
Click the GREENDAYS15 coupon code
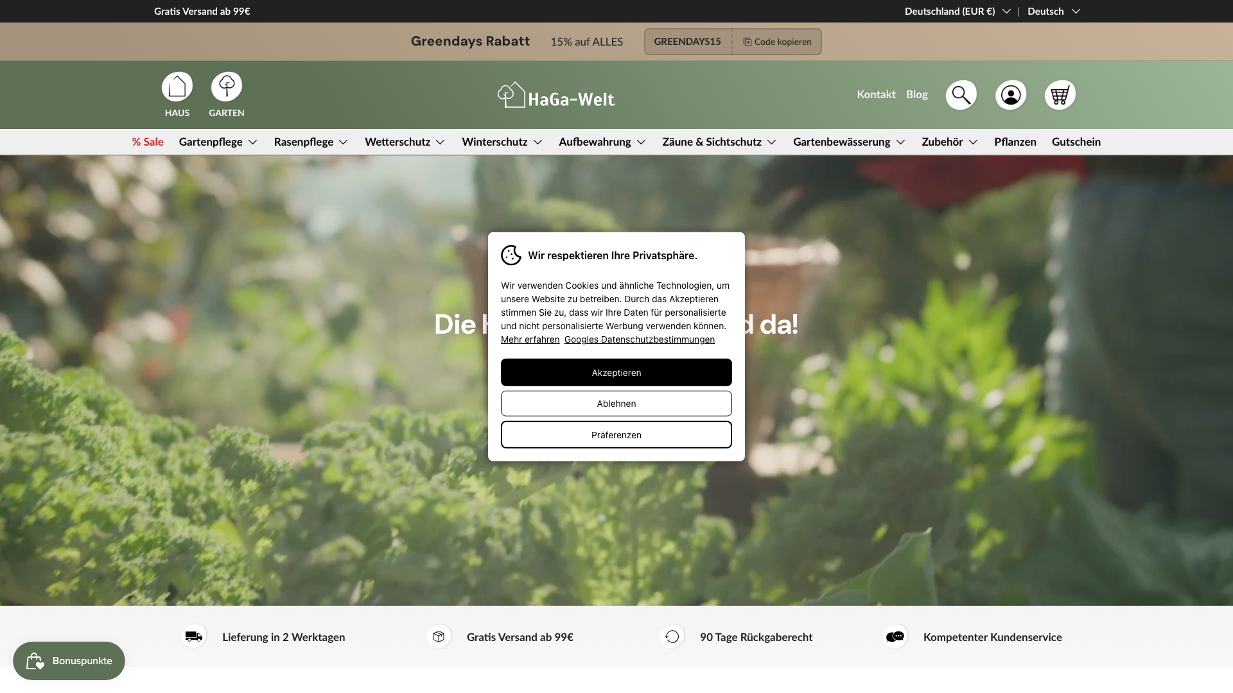pos(687,42)
